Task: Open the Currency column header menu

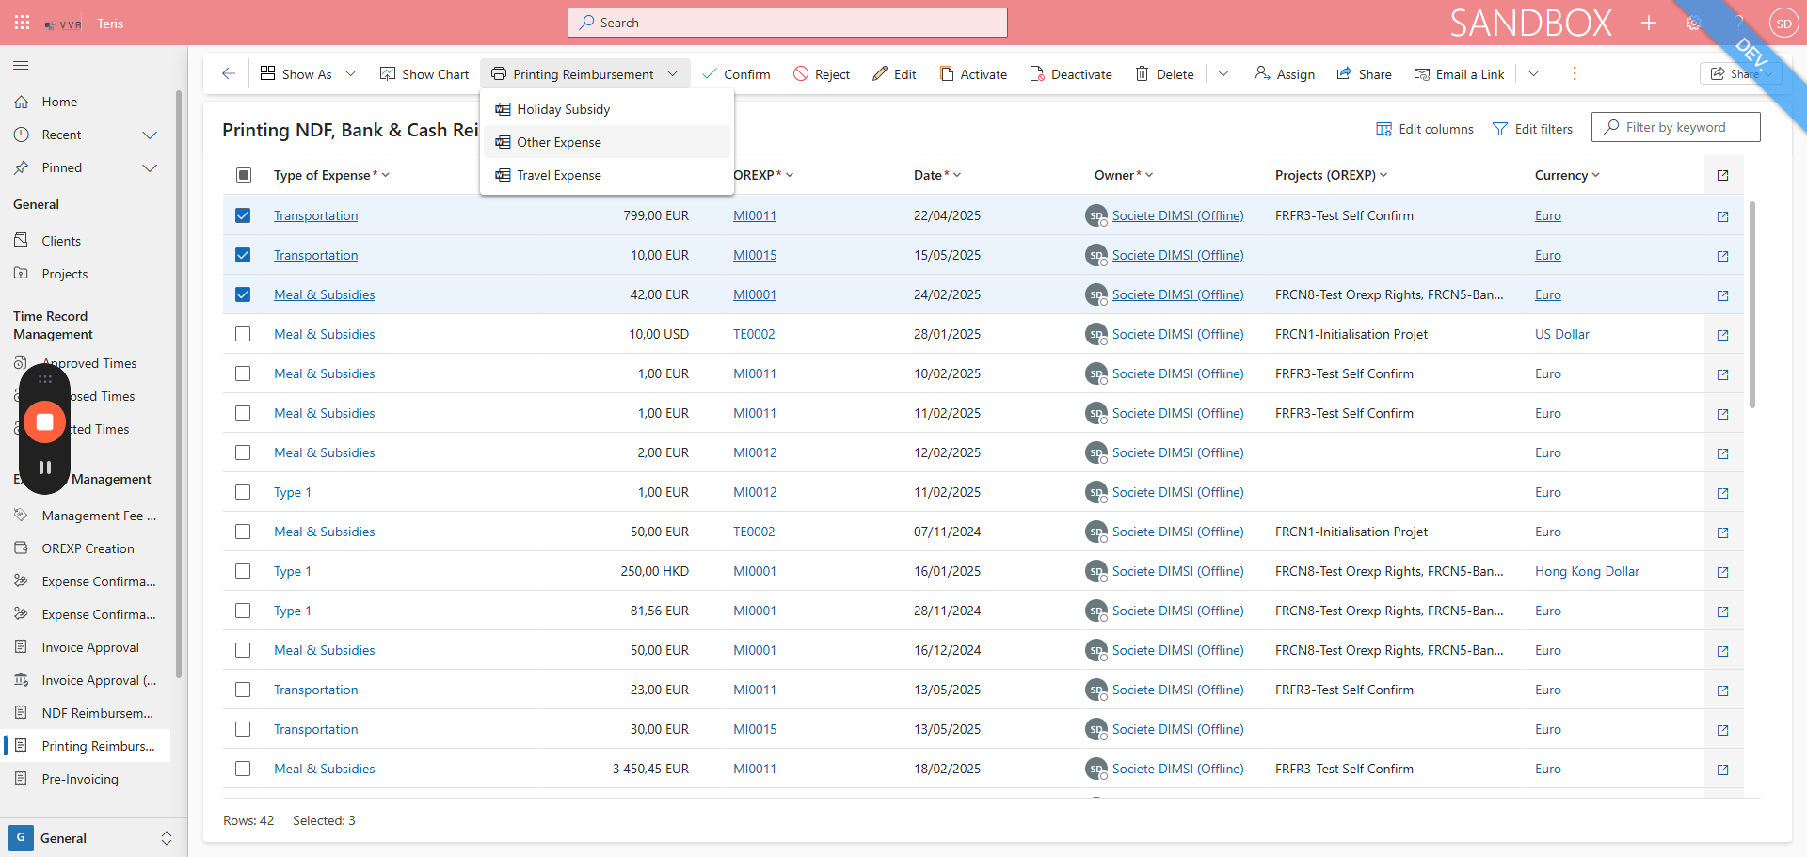Action: pos(1567,175)
